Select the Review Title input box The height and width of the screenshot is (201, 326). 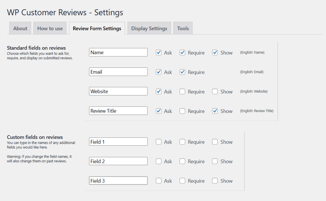[118, 110]
